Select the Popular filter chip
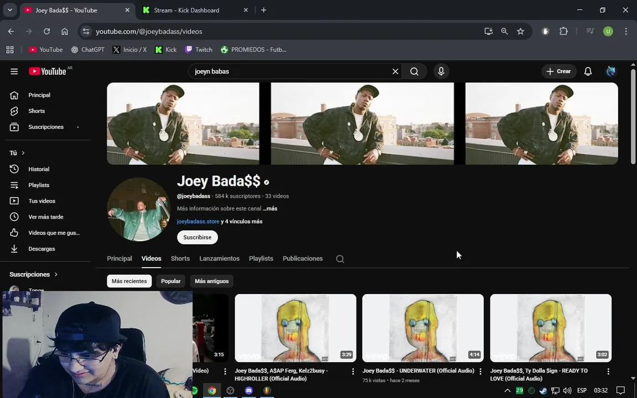The width and height of the screenshot is (637, 398). (x=171, y=281)
